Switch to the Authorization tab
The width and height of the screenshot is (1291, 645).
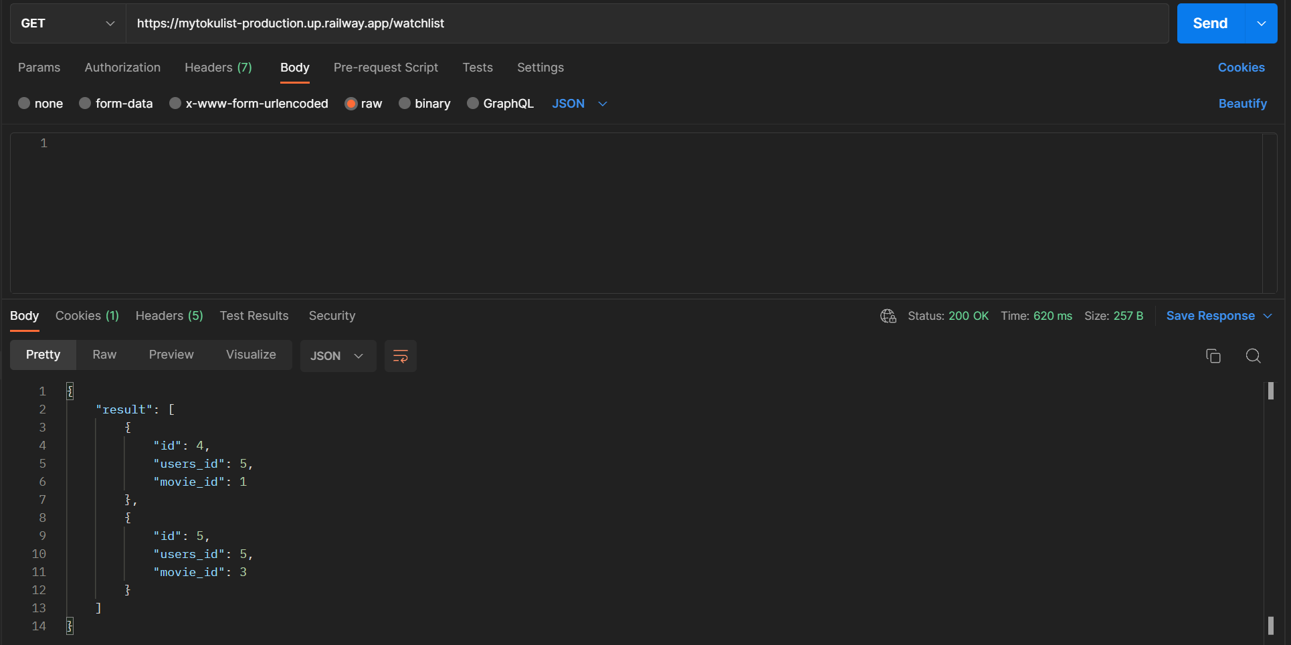click(x=122, y=68)
